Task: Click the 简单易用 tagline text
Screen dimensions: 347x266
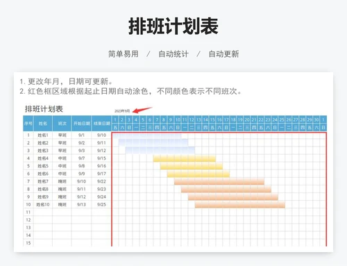Action: click(x=124, y=54)
